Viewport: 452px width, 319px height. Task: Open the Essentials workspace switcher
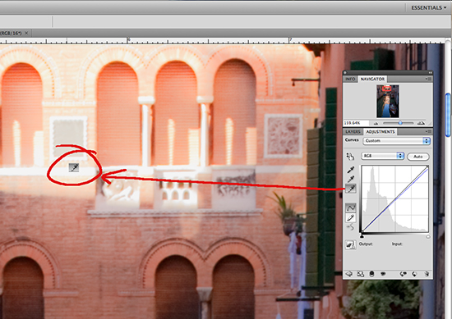pos(428,7)
